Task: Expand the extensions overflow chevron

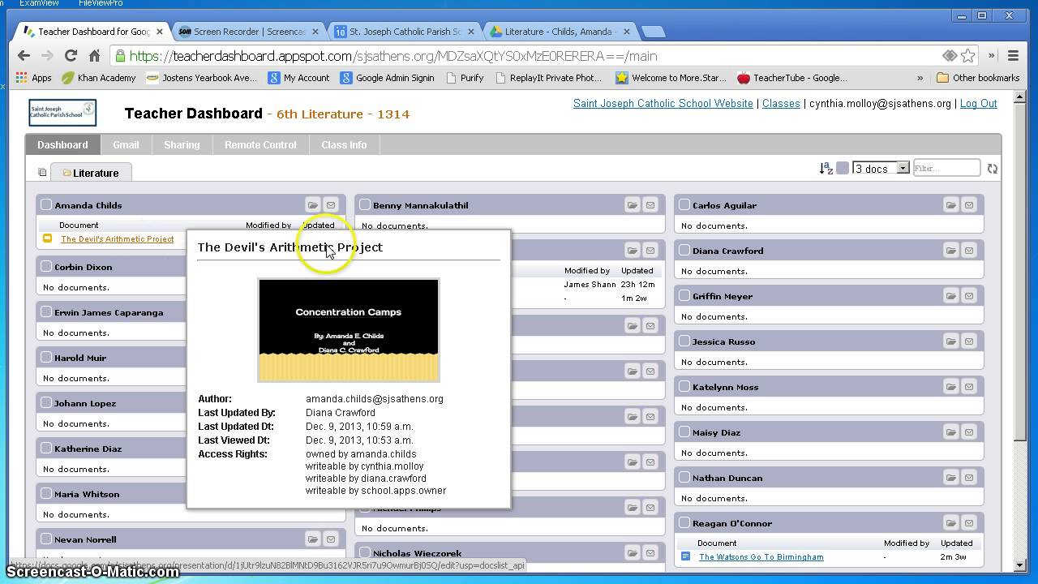Action: pyautogui.click(x=991, y=56)
